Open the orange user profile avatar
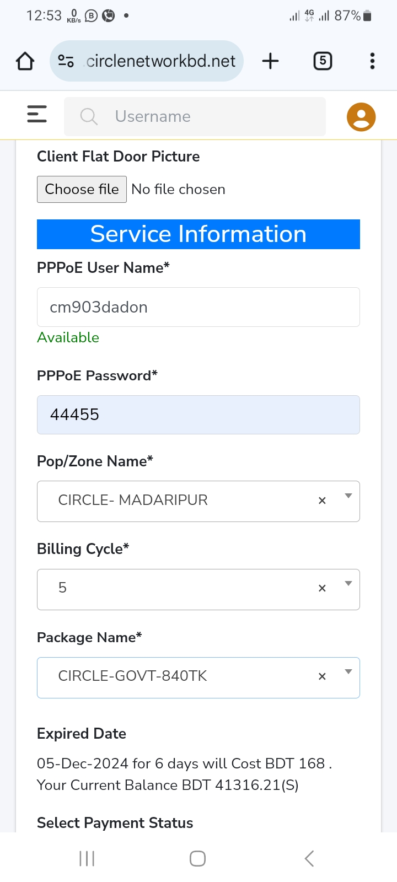397x882 pixels. [361, 117]
